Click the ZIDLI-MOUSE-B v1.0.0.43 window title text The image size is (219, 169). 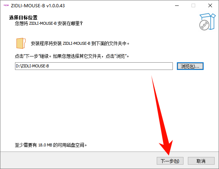click(38, 6)
